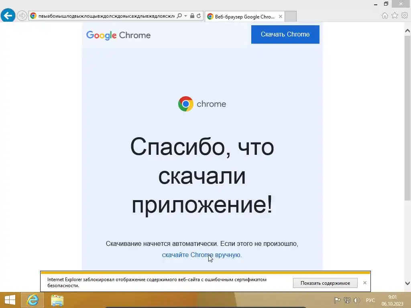Click Показать содержимое in notification bar
411x308 pixels.
click(x=325, y=283)
